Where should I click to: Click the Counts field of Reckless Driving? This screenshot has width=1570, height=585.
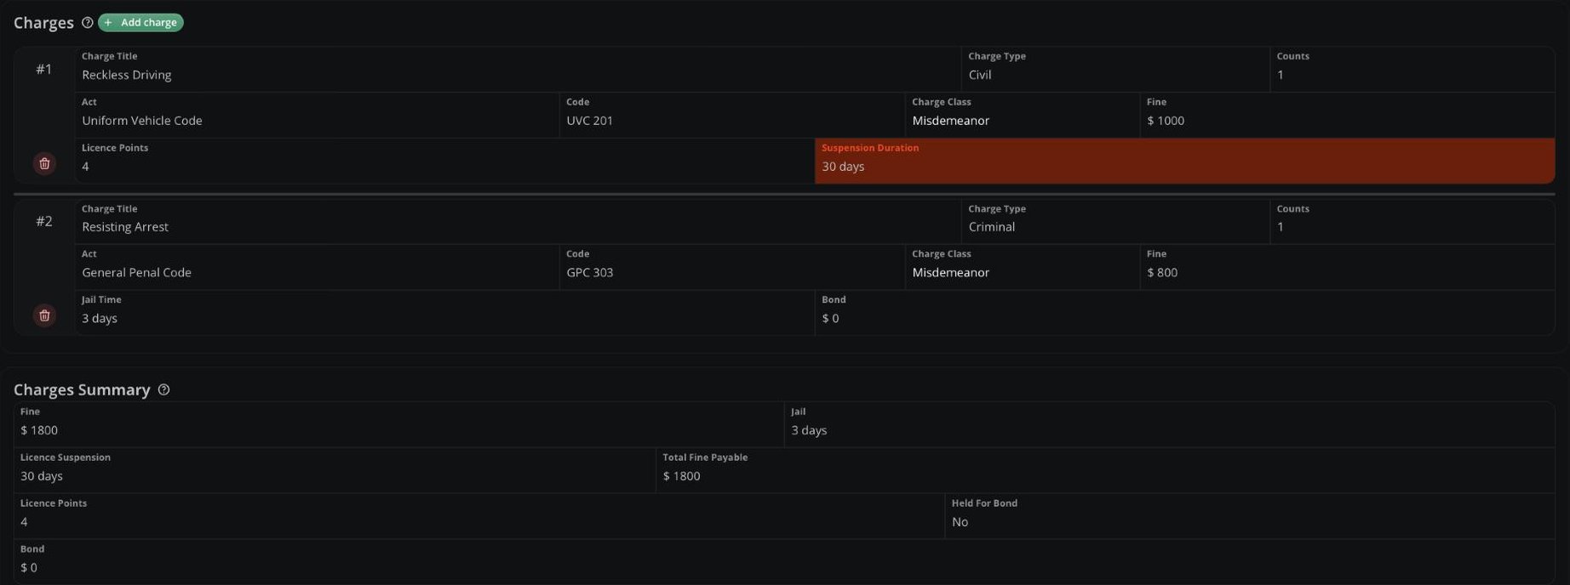(1412, 69)
